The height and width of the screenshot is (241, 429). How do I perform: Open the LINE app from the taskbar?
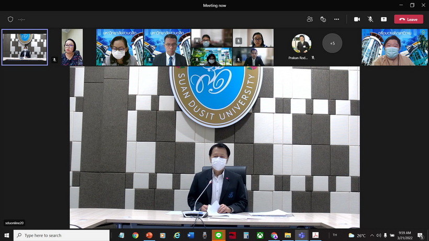click(x=218, y=235)
